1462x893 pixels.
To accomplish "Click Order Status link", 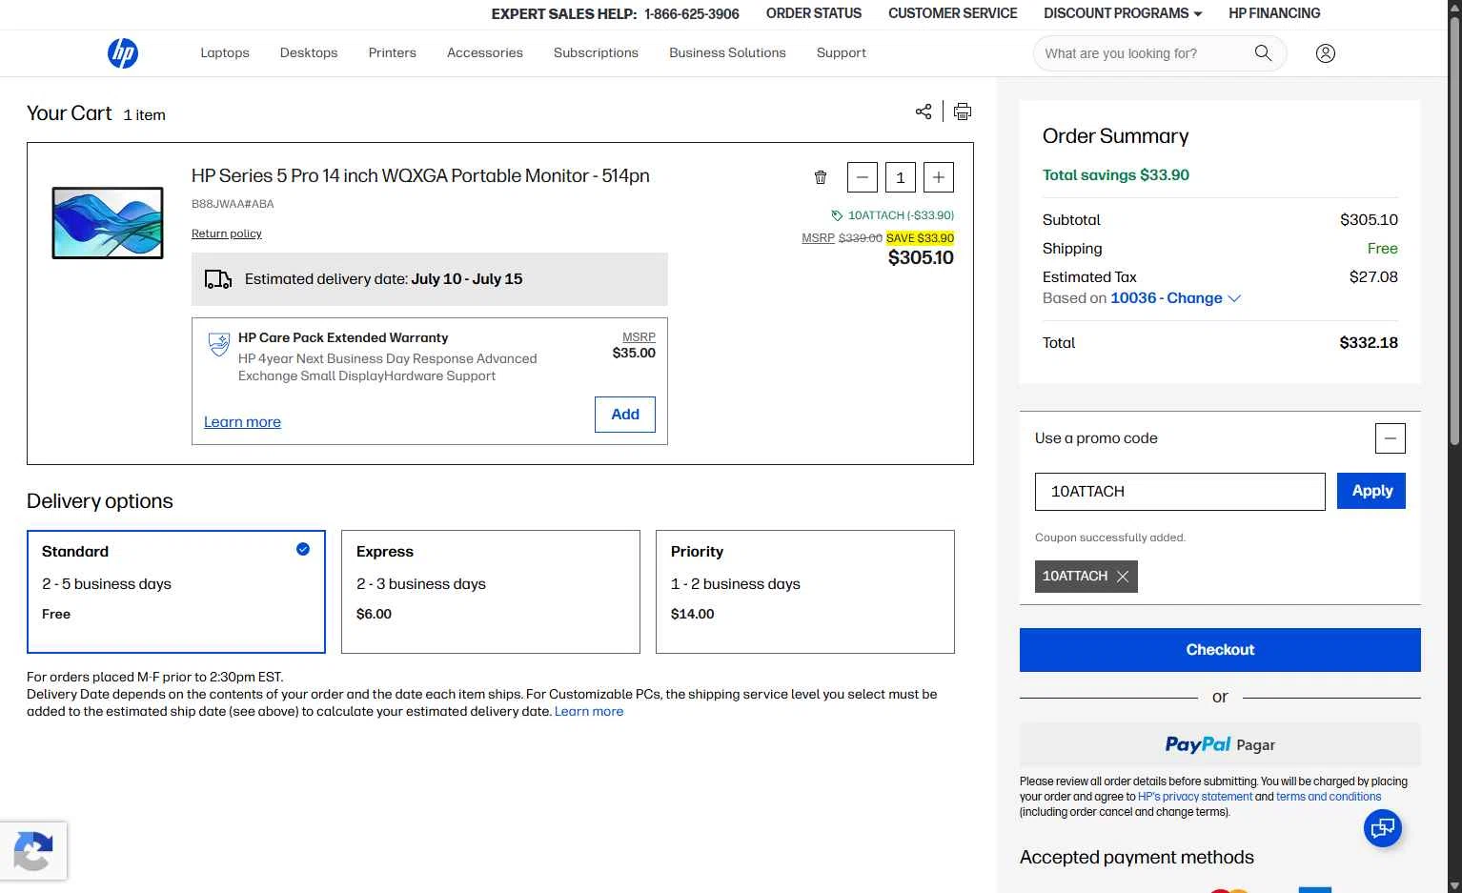I will [814, 13].
